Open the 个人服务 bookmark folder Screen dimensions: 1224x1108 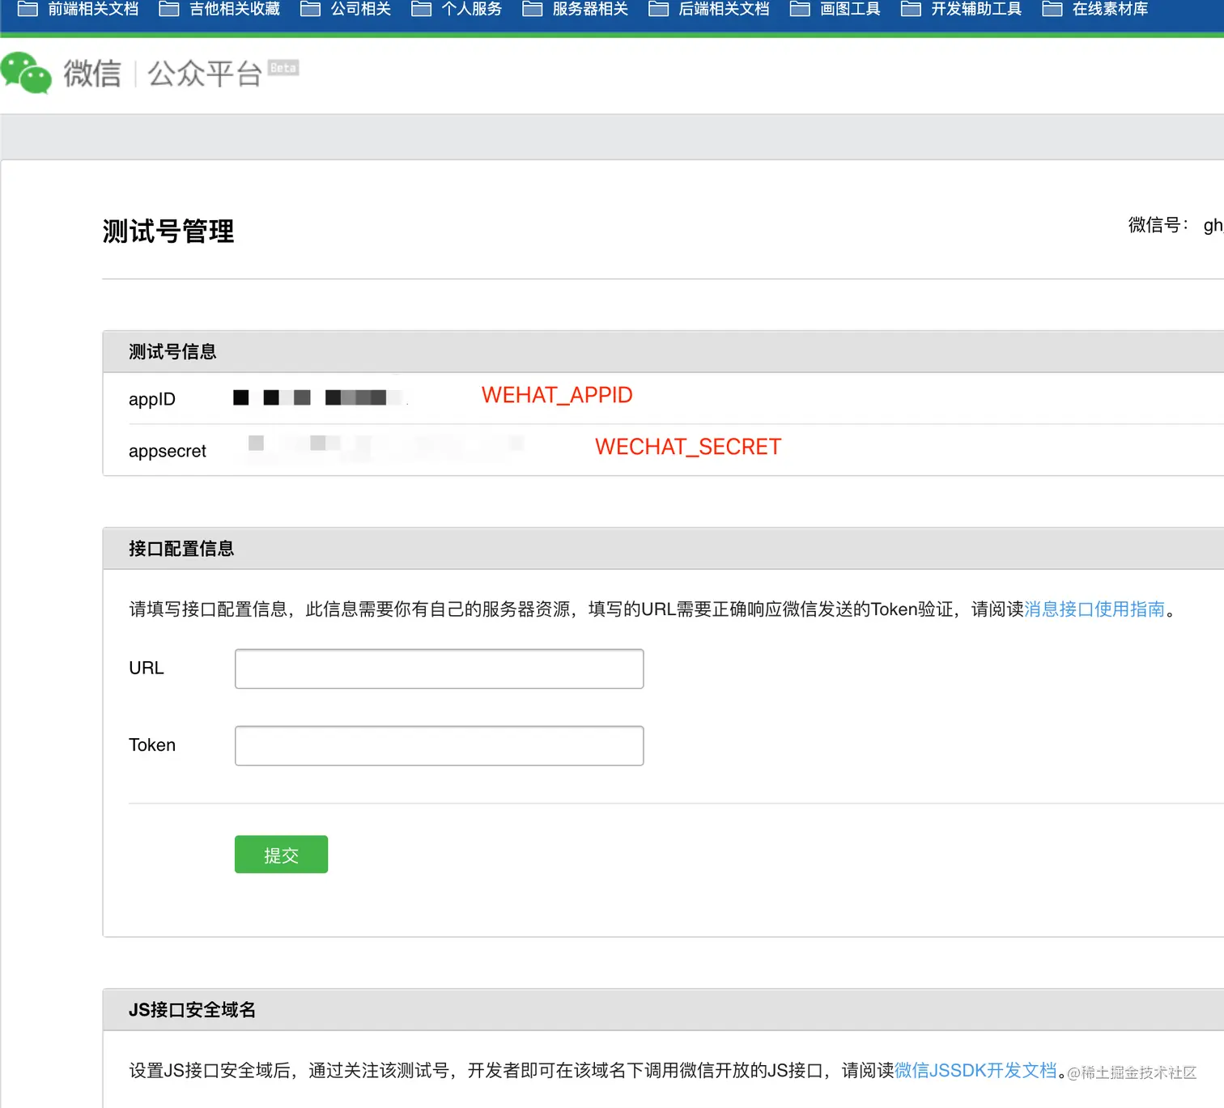coord(457,9)
